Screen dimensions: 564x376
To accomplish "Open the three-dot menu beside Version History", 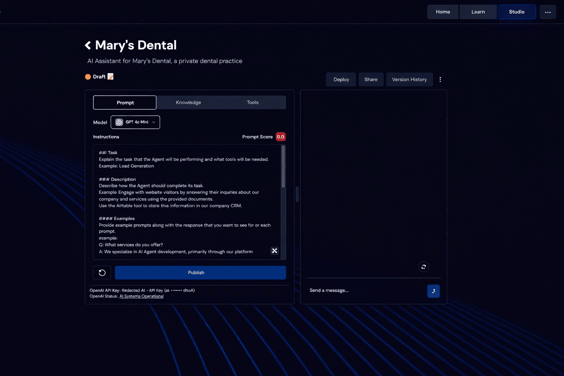I will point(440,79).
